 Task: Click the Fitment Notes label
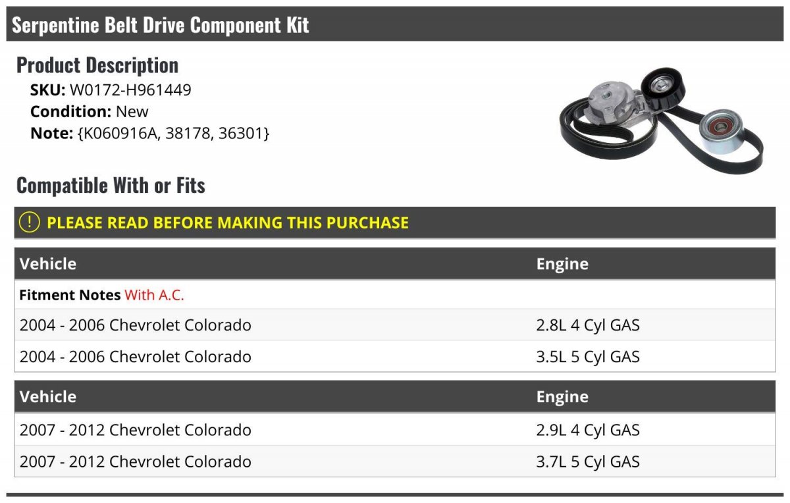pos(70,295)
